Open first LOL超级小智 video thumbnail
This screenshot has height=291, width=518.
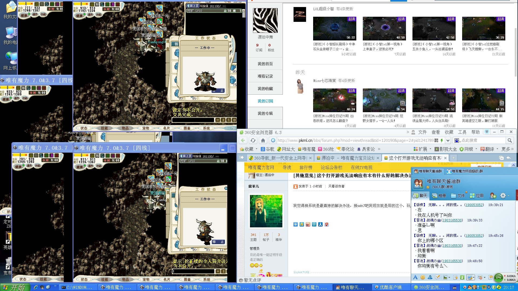point(334,29)
